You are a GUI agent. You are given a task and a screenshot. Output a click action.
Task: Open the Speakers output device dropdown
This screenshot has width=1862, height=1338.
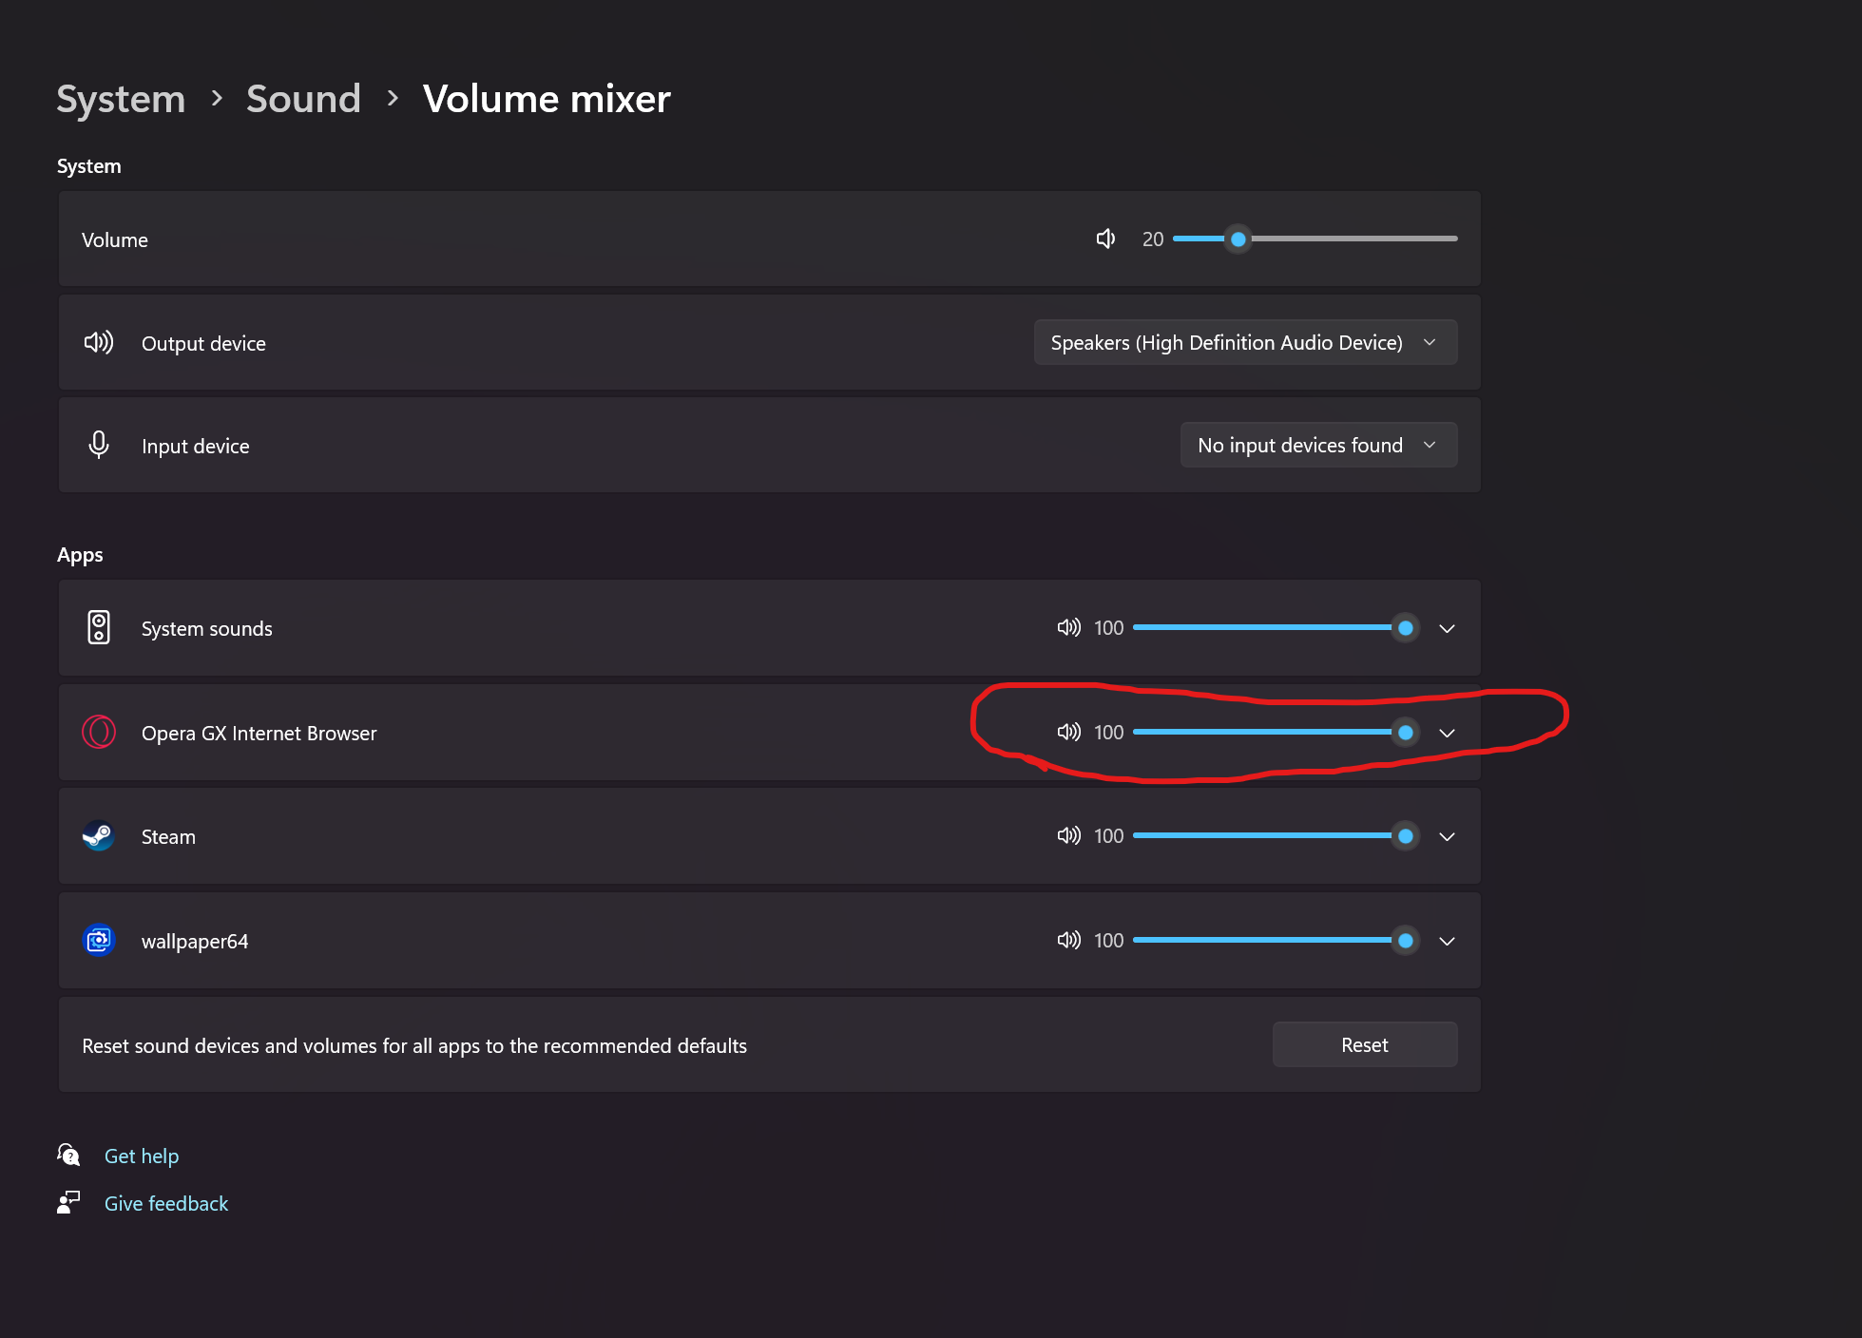coord(1245,342)
